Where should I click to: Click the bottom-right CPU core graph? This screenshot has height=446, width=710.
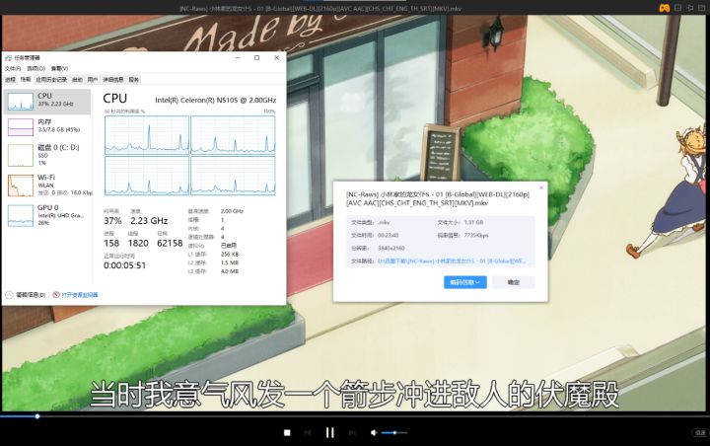(233, 176)
